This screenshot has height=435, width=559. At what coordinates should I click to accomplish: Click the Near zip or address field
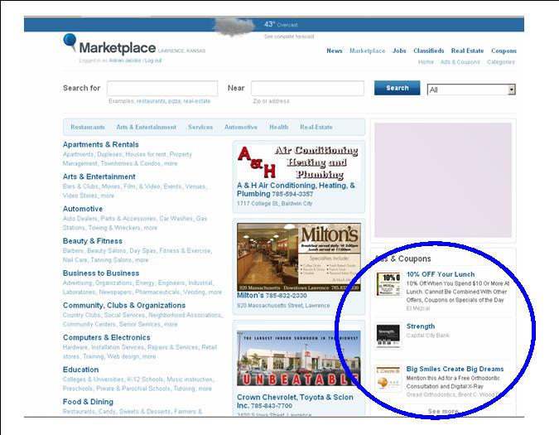pyautogui.click(x=308, y=88)
